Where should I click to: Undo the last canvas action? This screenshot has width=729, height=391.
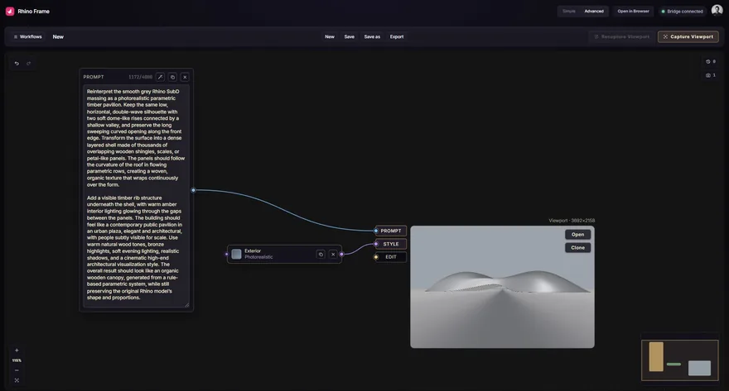point(17,64)
